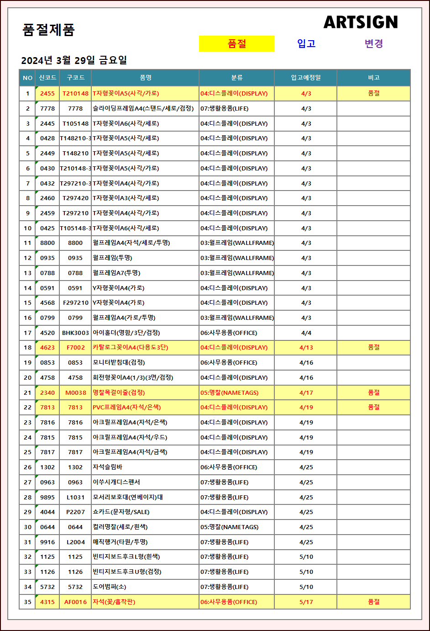The image size is (430, 631).
Task: Click the purple 변경 legend label
Action: pos(373,44)
